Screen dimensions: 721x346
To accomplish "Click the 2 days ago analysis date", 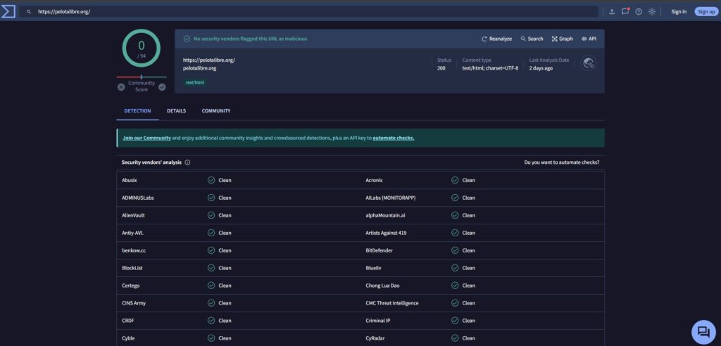I will (x=541, y=68).
